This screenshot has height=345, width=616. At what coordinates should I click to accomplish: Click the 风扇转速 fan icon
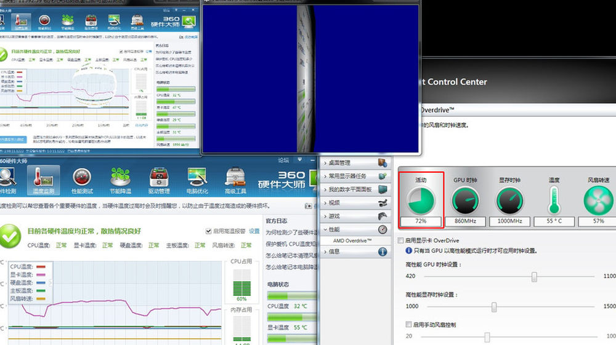pos(598,200)
